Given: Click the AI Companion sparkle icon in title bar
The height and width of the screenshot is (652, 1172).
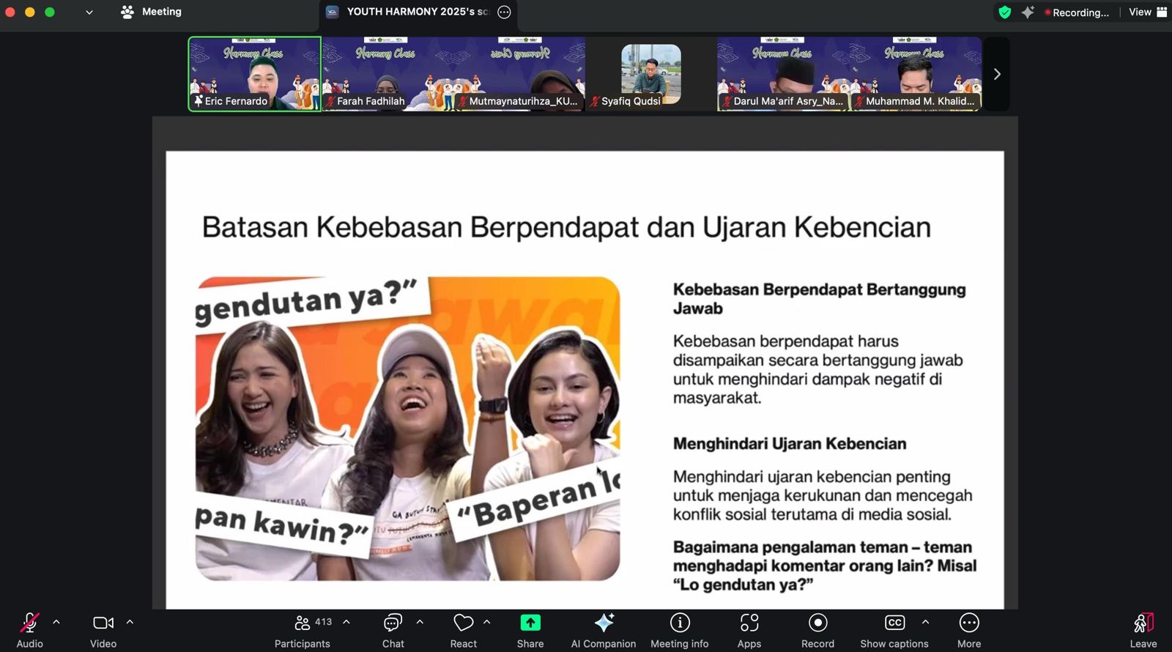Looking at the screenshot, I should [1028, 12].
